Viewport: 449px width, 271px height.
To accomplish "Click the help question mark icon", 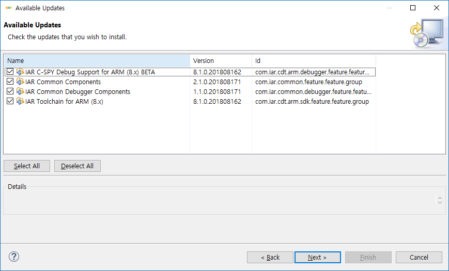I will pos(14,257).
